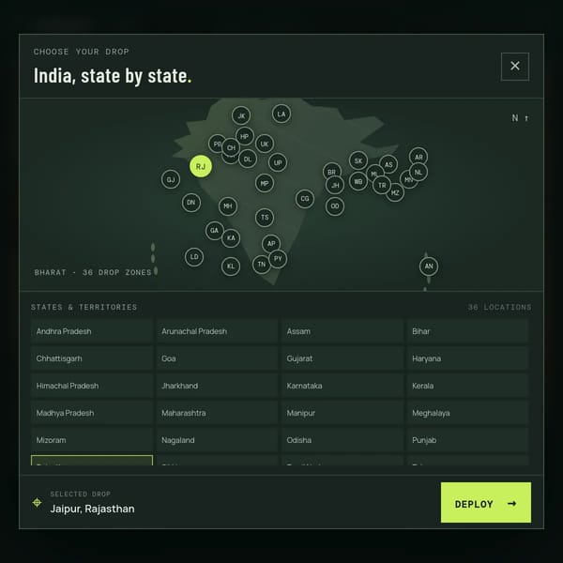Select the TR map marker
Viewport: 563px width, 563px height.
(x=382, y=185)
